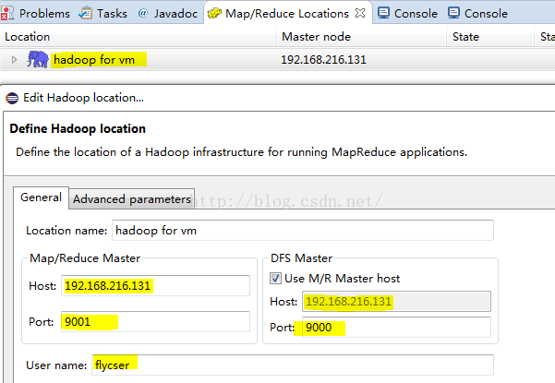This screenshot has width=555, height=383.
Task: Expand the hadoop for vm tree row
Action: pos(14,59)
